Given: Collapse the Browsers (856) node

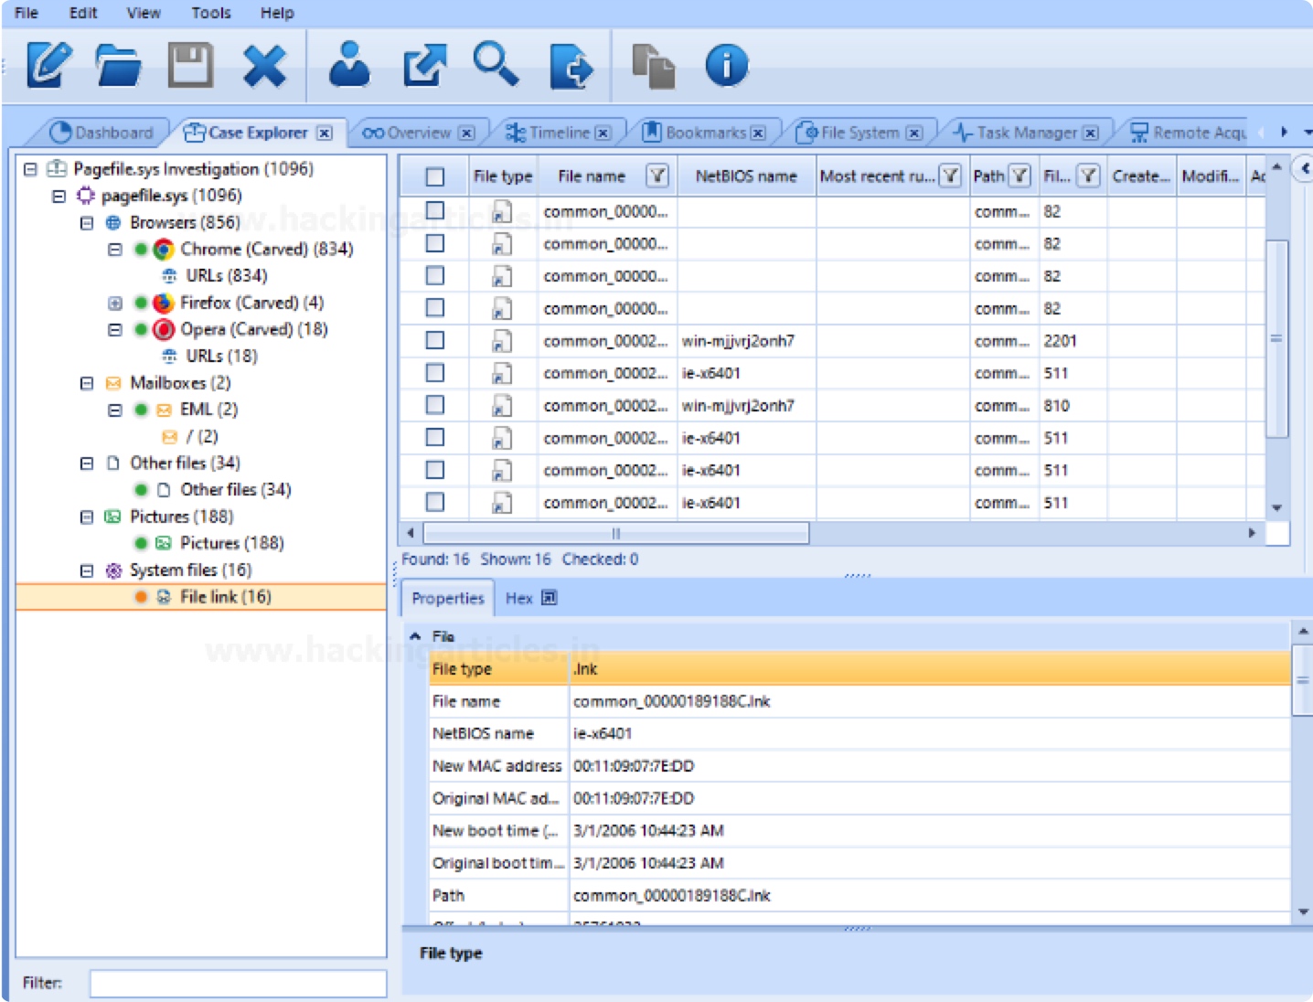Looking at the screenshot, I should pos(87,223).
